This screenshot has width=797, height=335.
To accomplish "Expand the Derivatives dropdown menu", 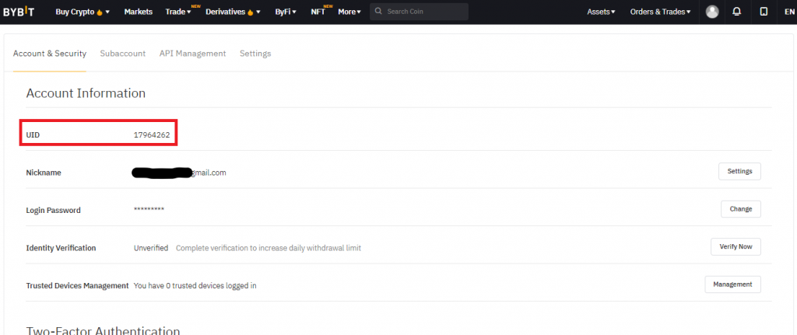I will click(233, 12).
